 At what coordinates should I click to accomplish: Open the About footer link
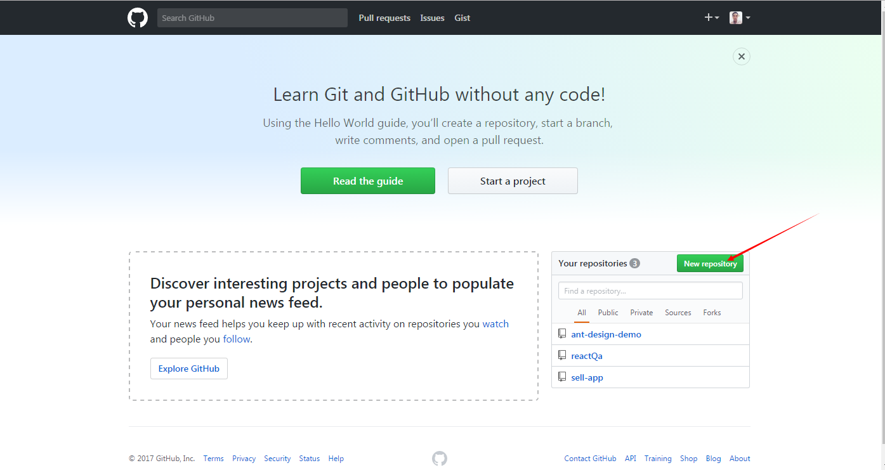(x=740, y=459)
